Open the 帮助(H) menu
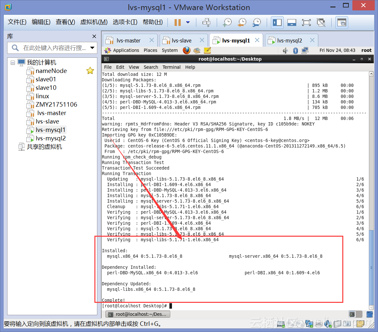The height and width of the screenshot is (332, 378). (x=152, y=22)
